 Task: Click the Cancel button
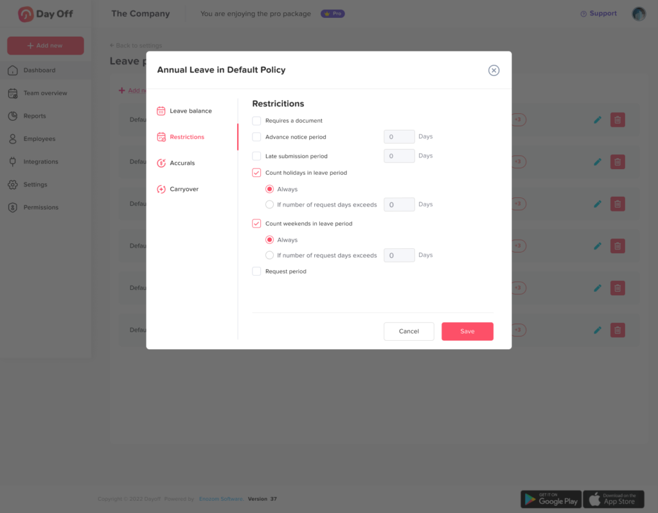tap(409, 331)
